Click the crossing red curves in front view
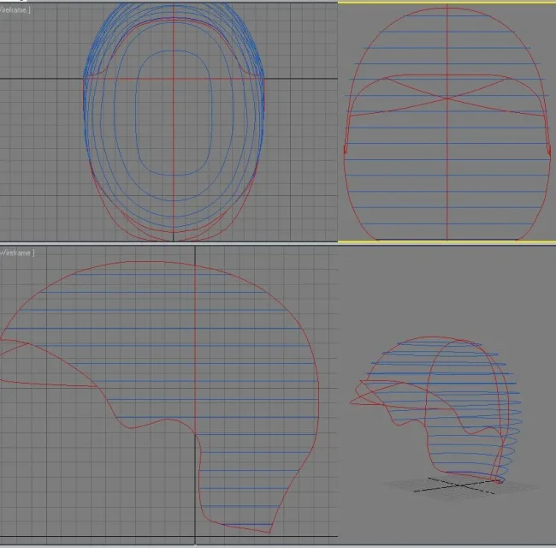The height and width of the screenshot is (548, 556). tap(447, 98)
